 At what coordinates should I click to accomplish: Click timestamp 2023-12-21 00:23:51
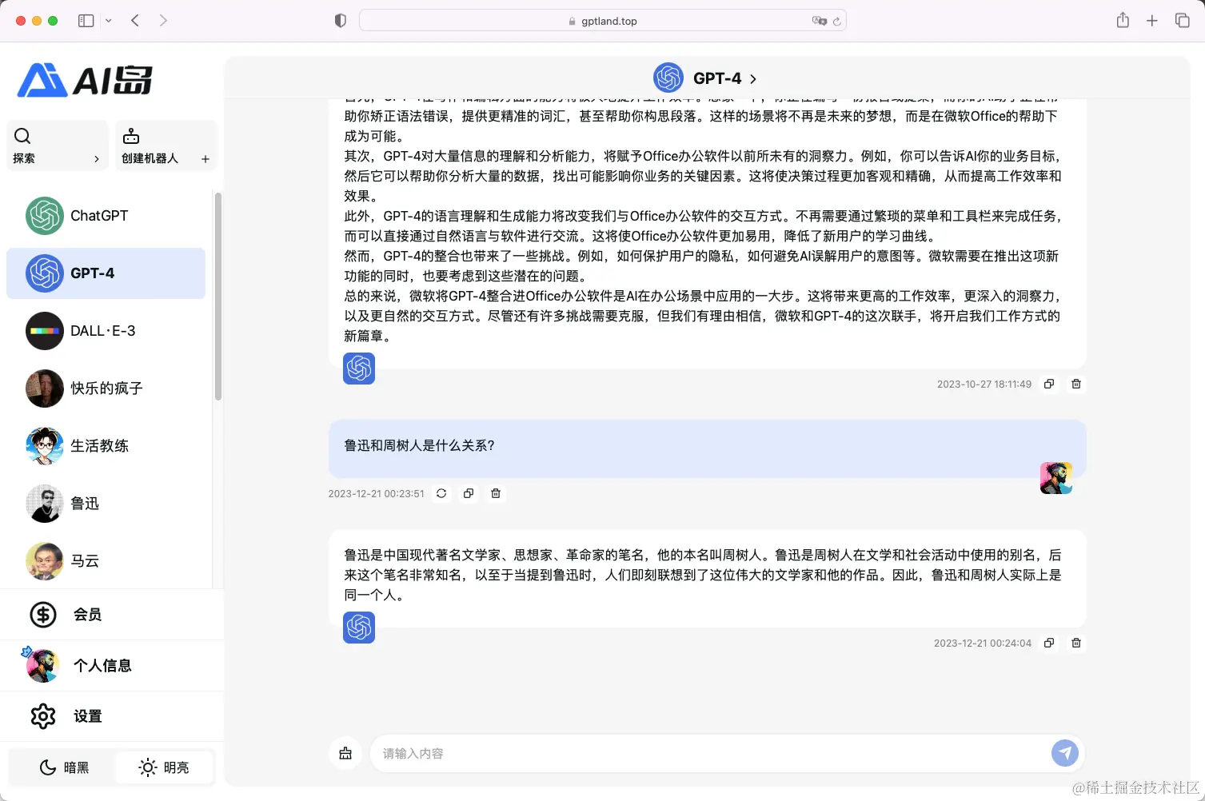tap(376, 494)
